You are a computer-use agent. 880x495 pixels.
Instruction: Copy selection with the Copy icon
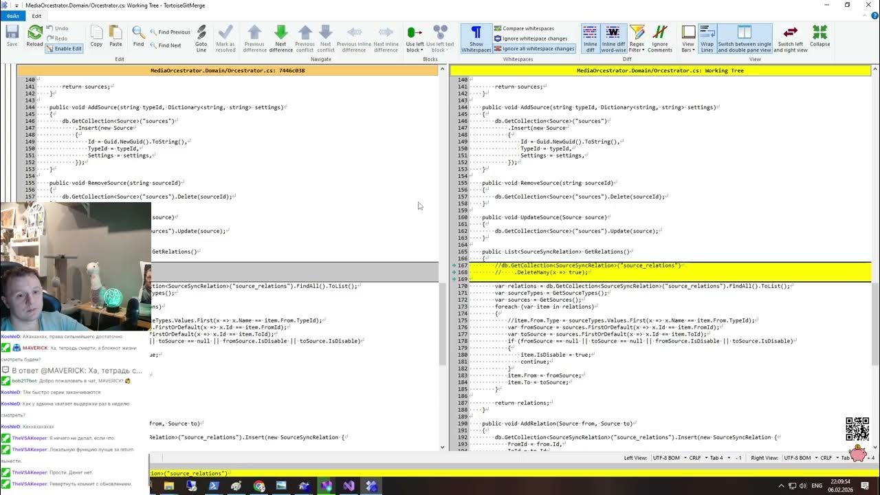coord(96,36)
